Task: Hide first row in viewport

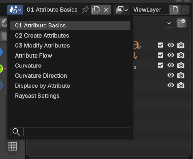Action: tap(171, 45)
